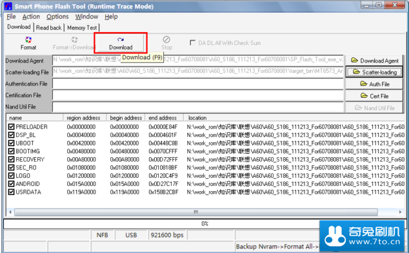Switch to the Download tab

[19, 27]
